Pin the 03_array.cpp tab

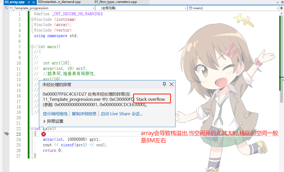point(29,2)
